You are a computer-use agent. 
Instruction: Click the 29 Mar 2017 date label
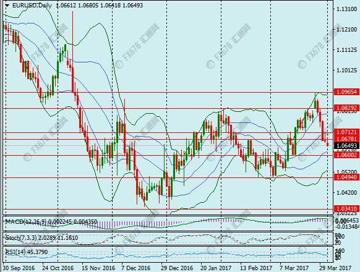point(336,268)
